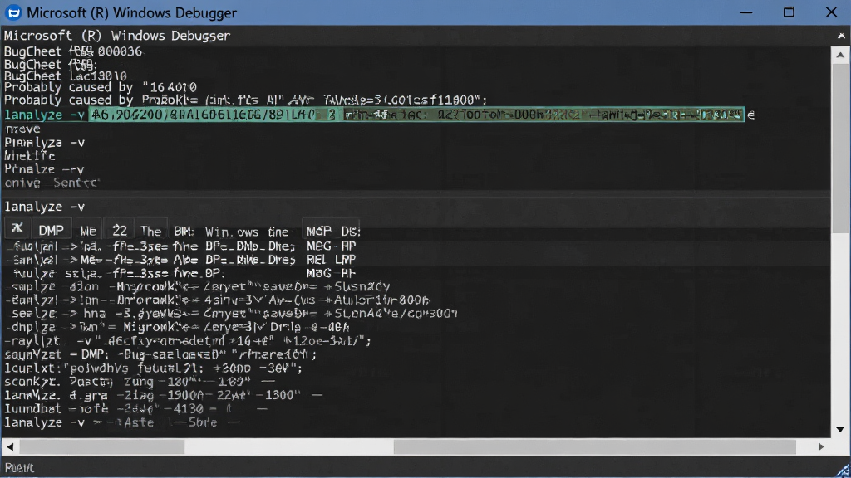
Task: Click the 'REL LRP' value
Action: pyautogui.click(x=331, y=260)
